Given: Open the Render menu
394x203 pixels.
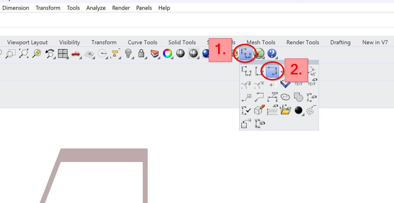Looking at the screenshot, I should point(121,8).
